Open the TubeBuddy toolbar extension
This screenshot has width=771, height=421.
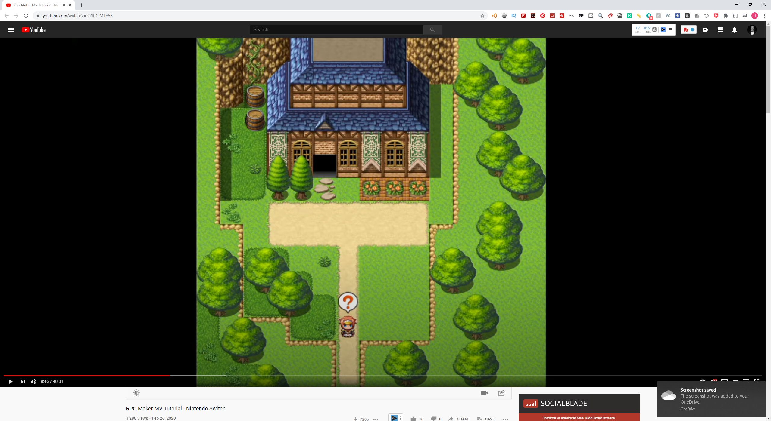click(x=562, y=16)
